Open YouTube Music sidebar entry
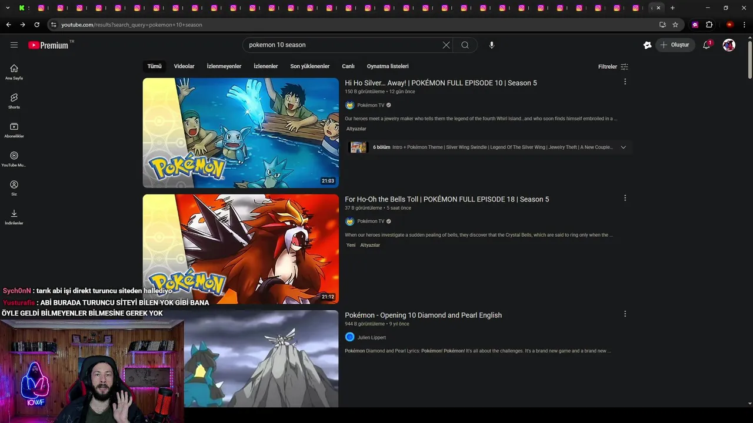753x423 pixels. (x=14, y=159)
